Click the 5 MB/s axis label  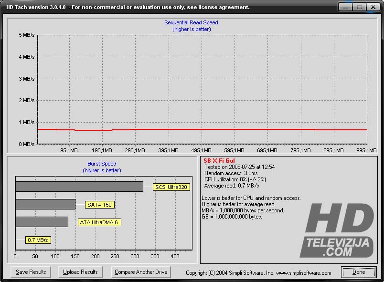tap(27, 35)
